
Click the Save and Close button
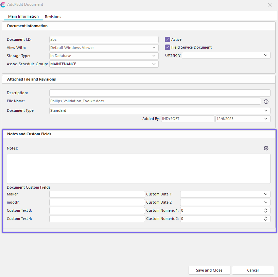[209, 270]
